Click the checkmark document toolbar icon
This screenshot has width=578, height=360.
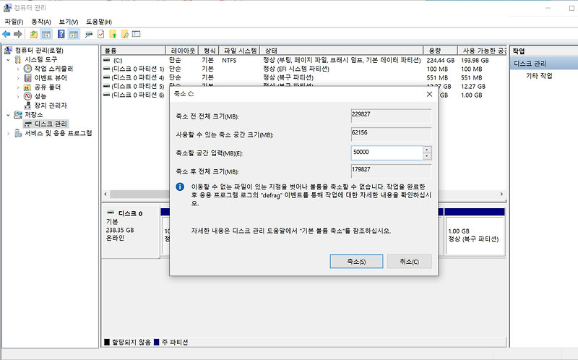[100, 34]
